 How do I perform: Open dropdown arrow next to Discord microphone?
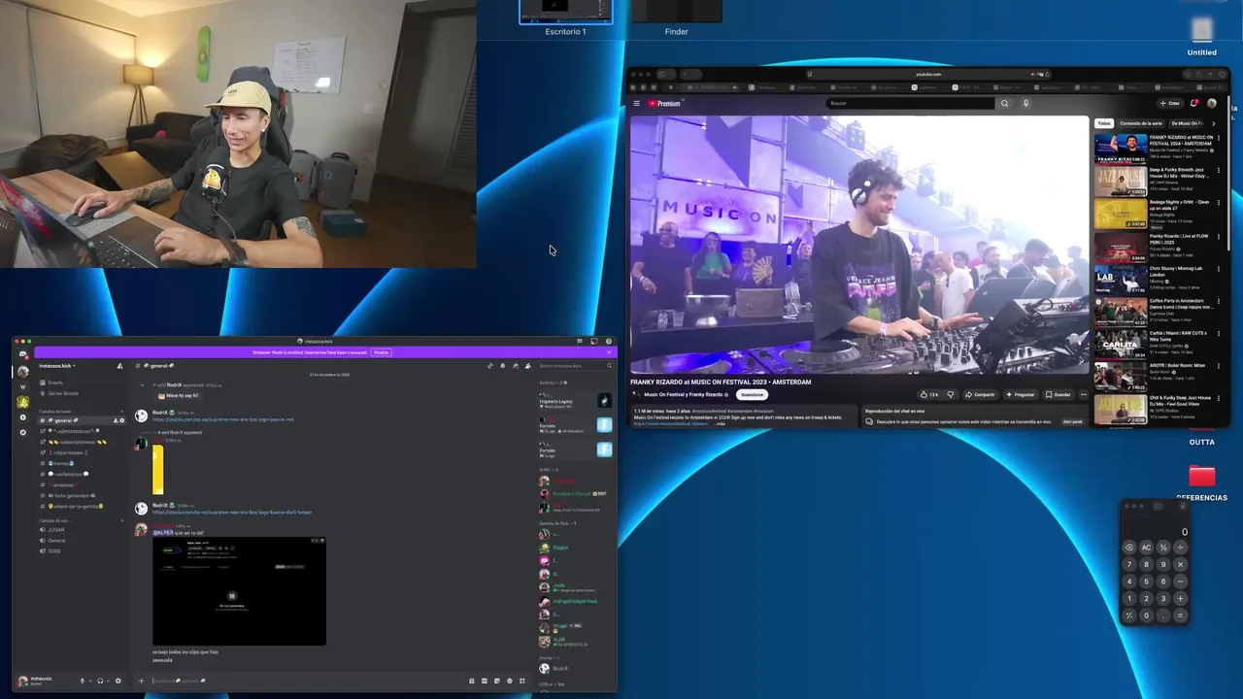click(89, 681)
